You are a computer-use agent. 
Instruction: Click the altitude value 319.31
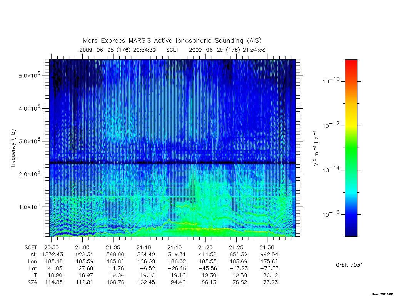tap(176, 254)
